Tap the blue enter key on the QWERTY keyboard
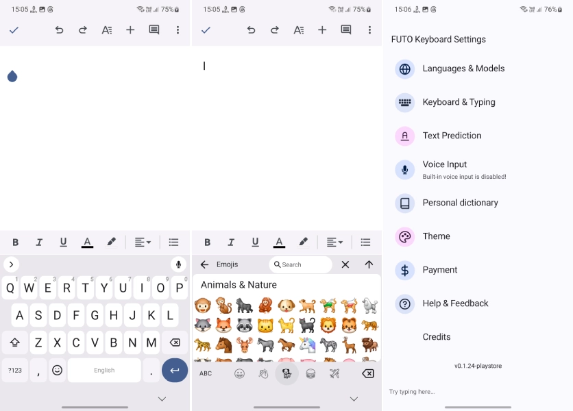573x411 pixels. pyautogui.click(x=175, y=370)
